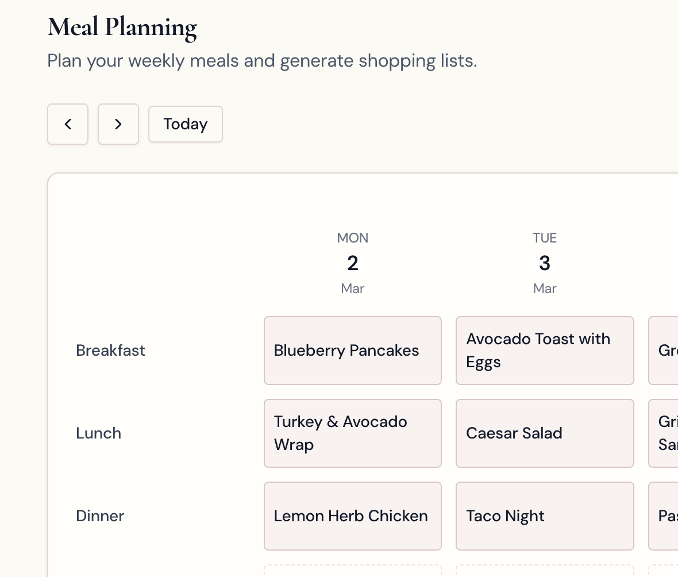The image size is (678, 577).
Task: Click the partially visible Pasta dinner card
Action: click(667, 516)
